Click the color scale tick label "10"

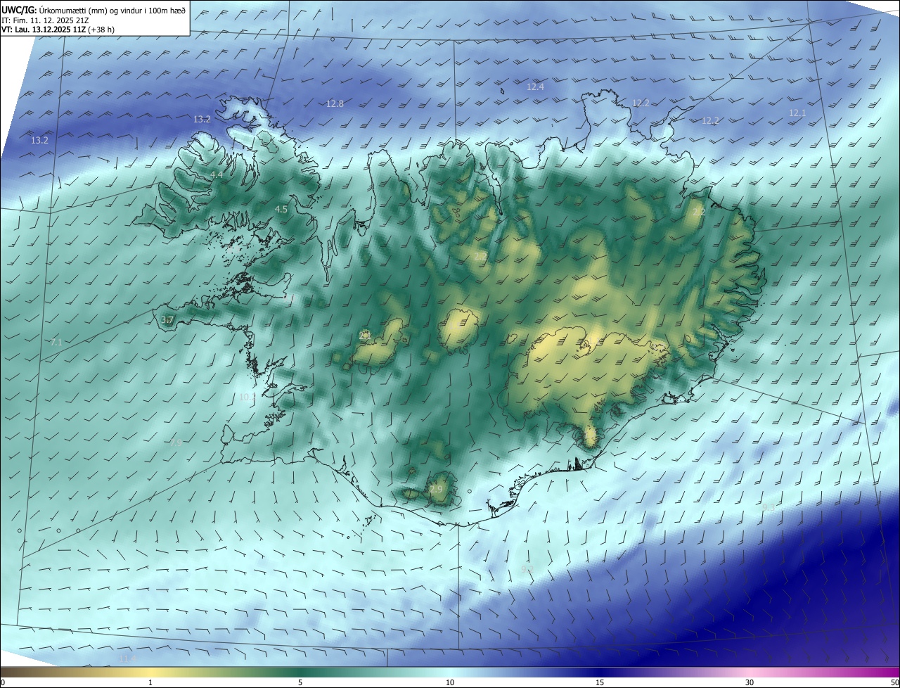(450, 682)
